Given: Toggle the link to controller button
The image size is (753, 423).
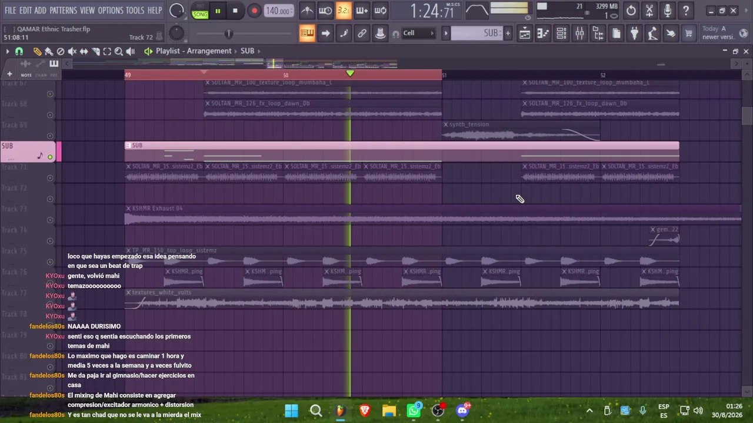Looking at the screenshot, I should [x=362, y=33].
